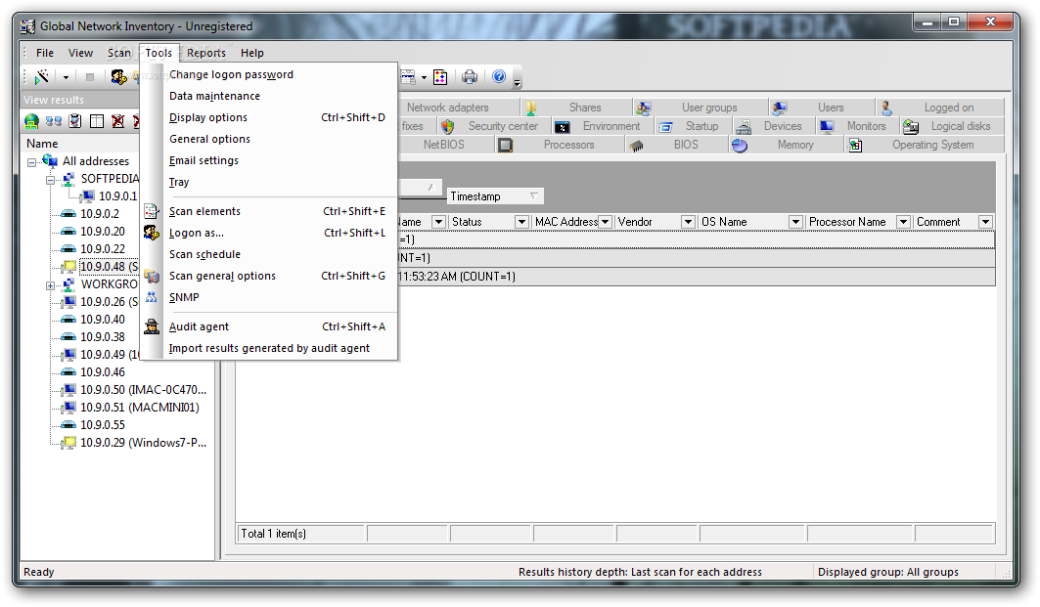Open the MAC Address column filter dropdown
The image size is (1040, 607).
(605, 222)
